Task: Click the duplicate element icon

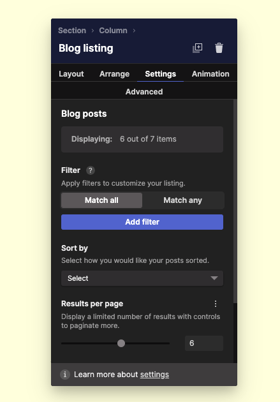Action: (x=198, y=48)
